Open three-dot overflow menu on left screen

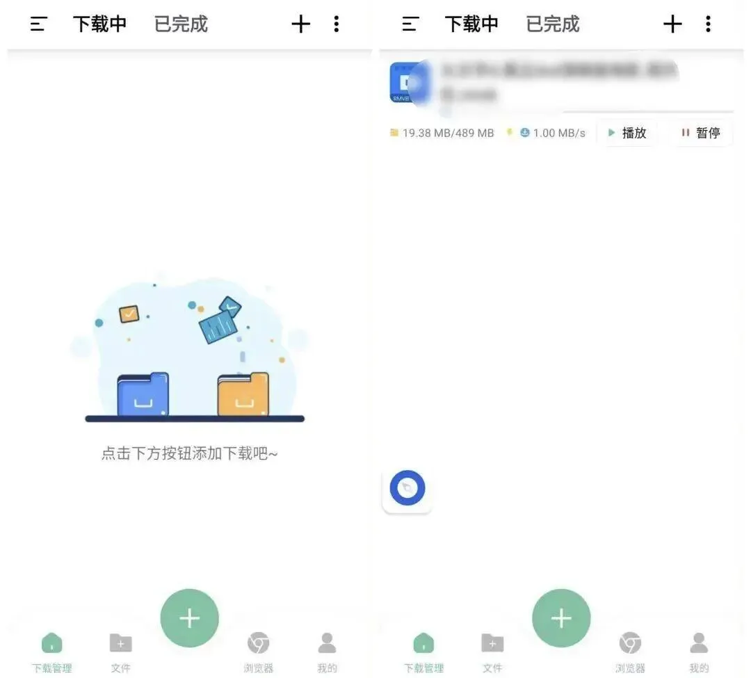coord(337,24)
